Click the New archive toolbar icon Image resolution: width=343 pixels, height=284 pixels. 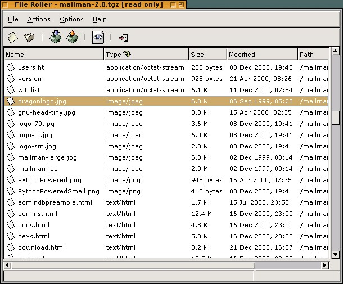coord(13,38)
